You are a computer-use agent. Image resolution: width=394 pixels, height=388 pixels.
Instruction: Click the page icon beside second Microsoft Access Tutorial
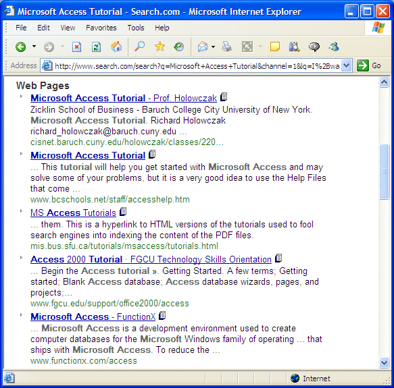152,154
